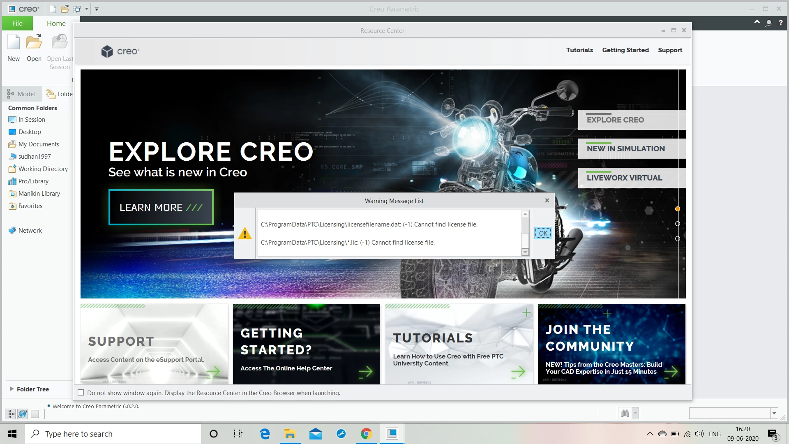The width and height of the screenshot is (789, 444).
Task: Select the second carousel indicator dot
Action: 678,224
